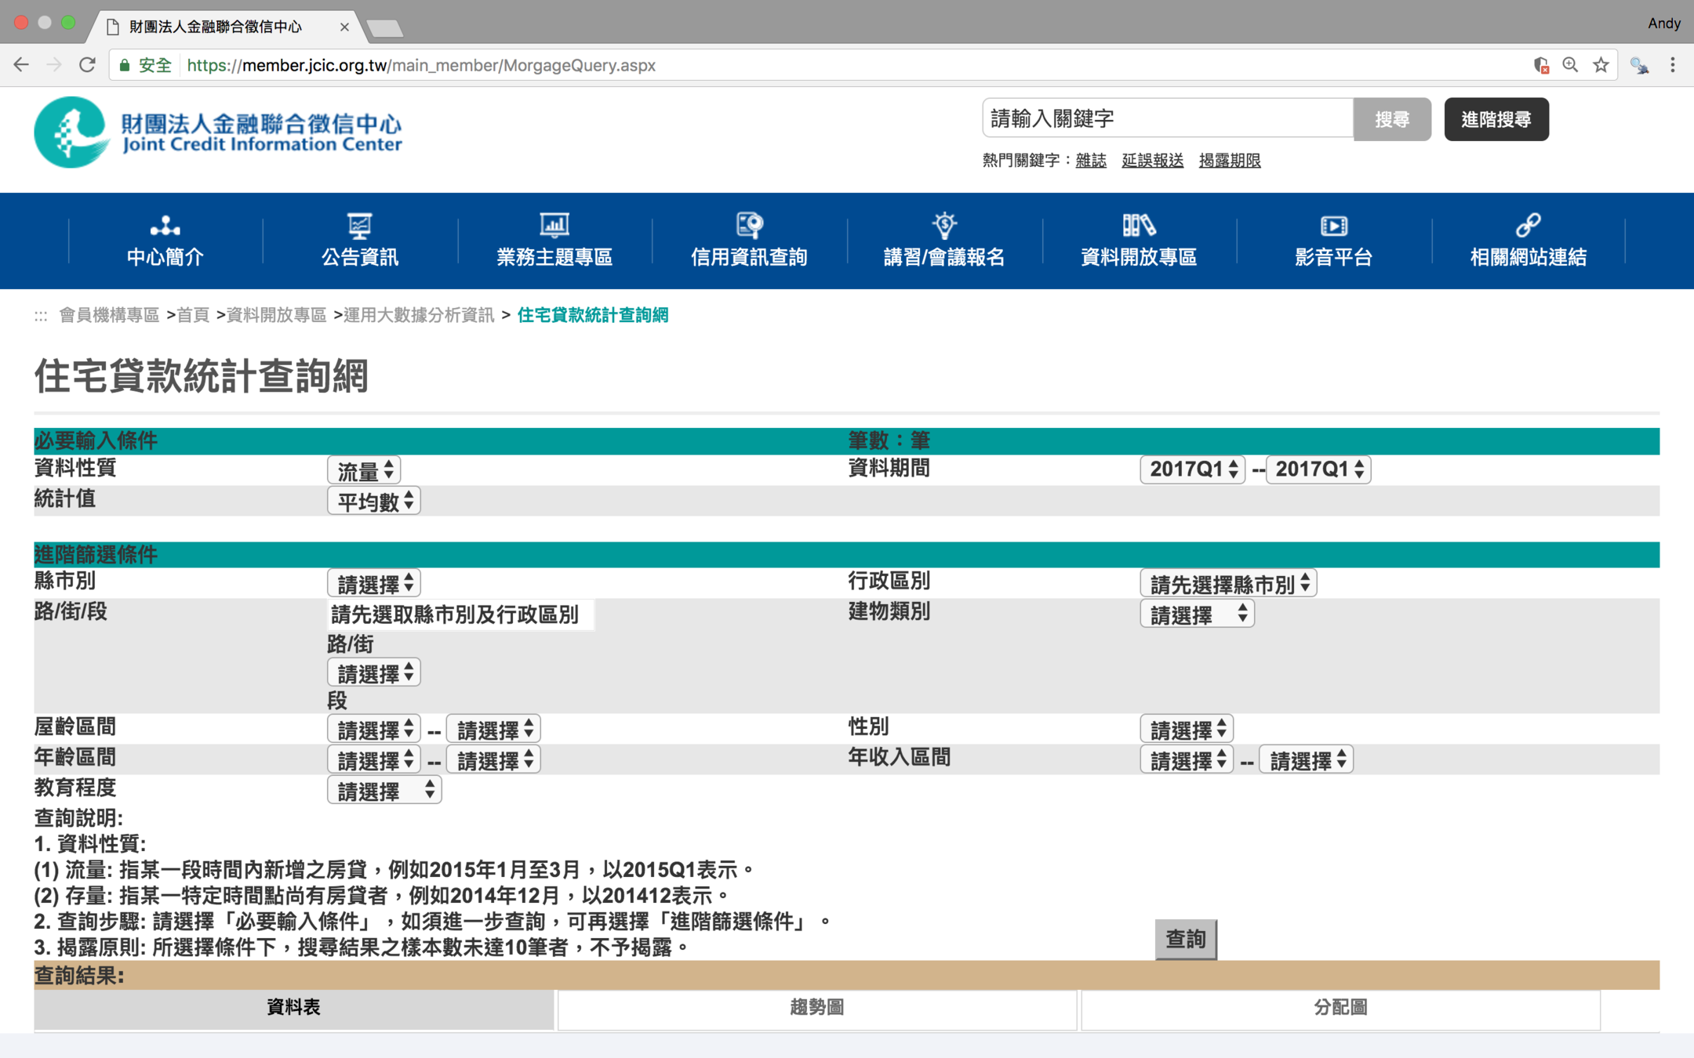
Task: Click the 公告資訊 board icon
Action: pos(359,226)
